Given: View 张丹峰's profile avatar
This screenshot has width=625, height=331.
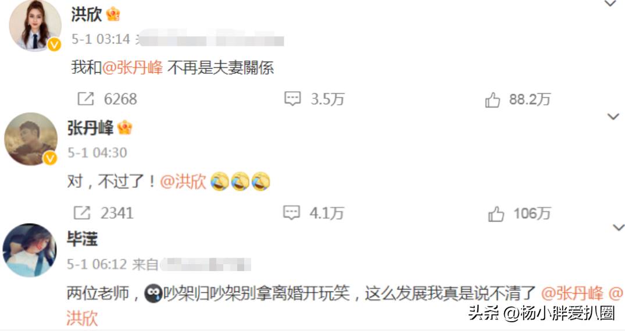Looking at the screenshot, I should click(31, 139).
